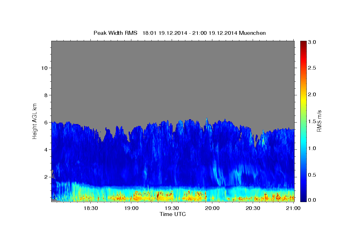Click the colorbar value 1.0

pyautogui.click(x=312, y=148)
